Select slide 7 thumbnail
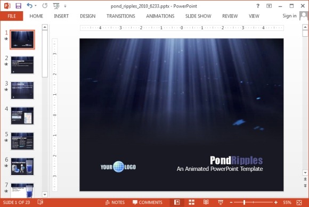Viewport: 309px width, 207px height. point(22,191)
